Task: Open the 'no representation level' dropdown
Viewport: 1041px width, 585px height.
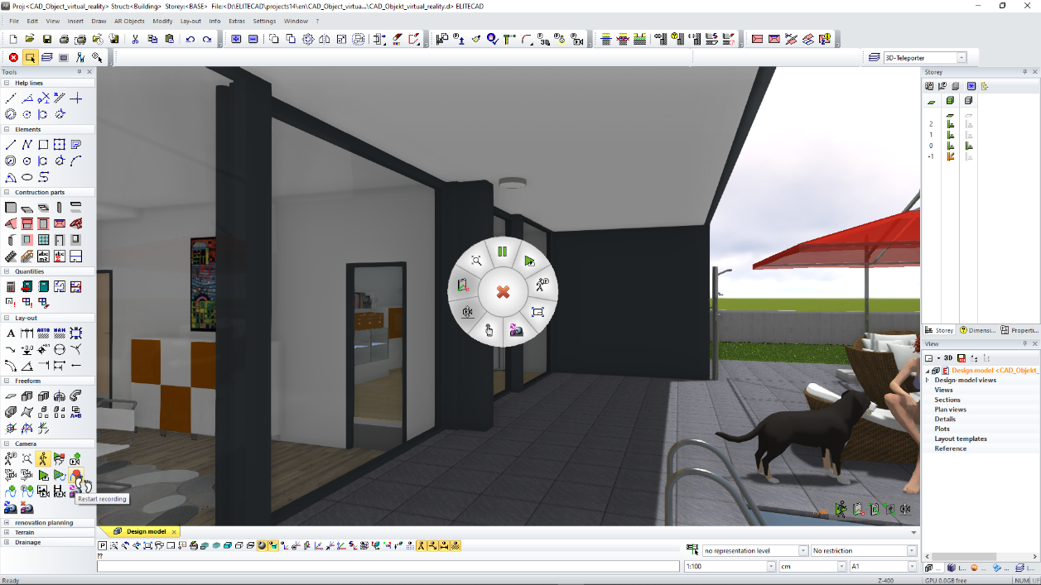Action: tap(802, 551)
